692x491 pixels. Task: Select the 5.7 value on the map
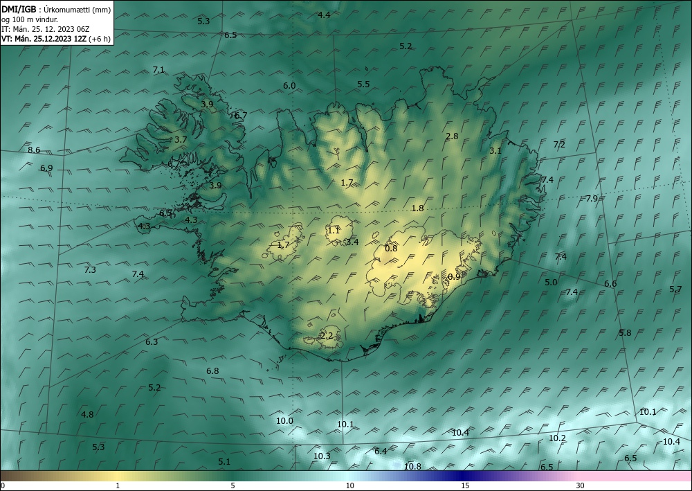[x=675, y=289]
